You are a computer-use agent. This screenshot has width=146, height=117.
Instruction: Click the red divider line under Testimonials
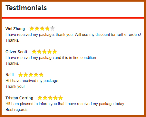[73, 18]
